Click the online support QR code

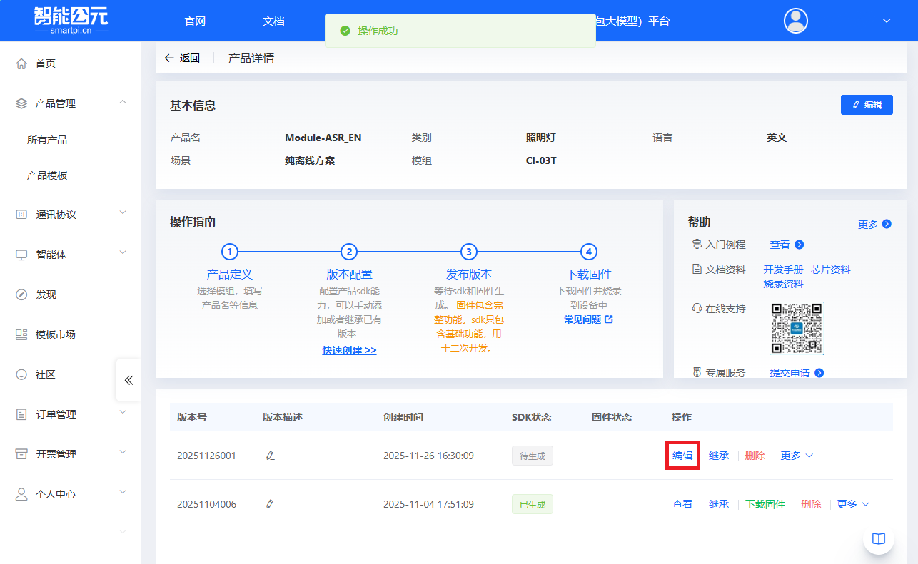797,328
